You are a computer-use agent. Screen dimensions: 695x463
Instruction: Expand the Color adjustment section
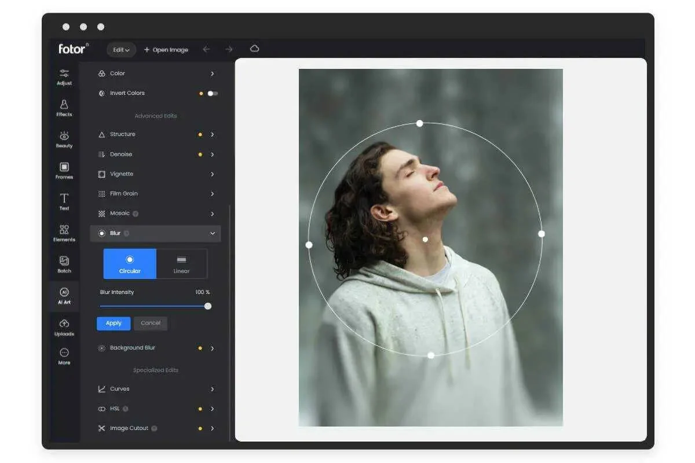tap(155, 73)
